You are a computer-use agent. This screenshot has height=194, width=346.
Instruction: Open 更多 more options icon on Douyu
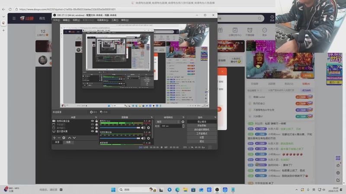point(265,31)
